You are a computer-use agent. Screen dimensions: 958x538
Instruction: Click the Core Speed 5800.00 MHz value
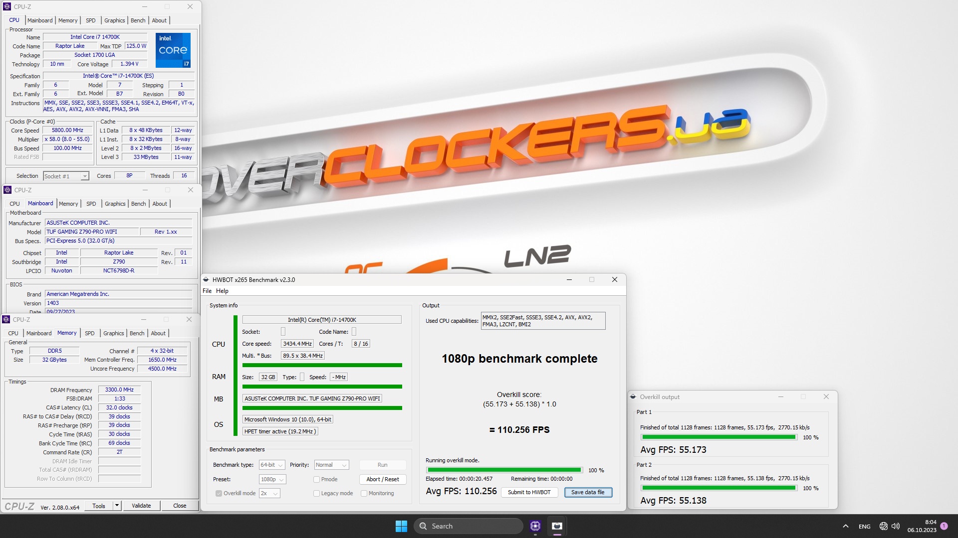click(67, 131)
